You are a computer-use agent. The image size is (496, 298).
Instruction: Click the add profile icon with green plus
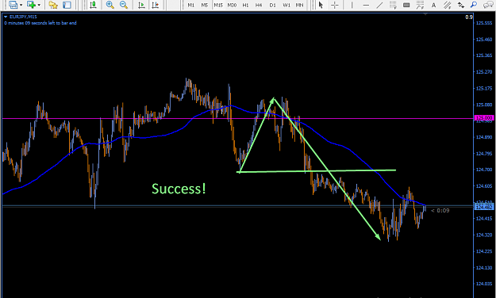31,5
